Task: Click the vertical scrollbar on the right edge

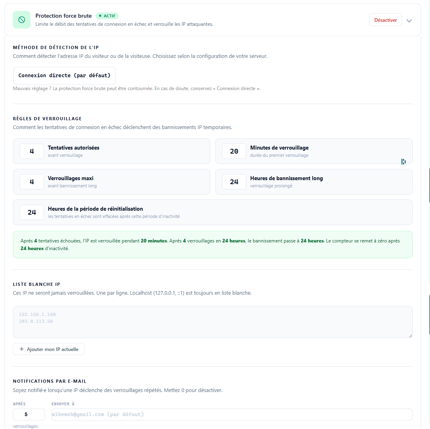Action: 428,181
